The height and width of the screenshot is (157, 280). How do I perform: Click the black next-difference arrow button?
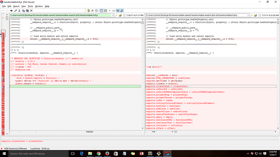click(11, 11)
